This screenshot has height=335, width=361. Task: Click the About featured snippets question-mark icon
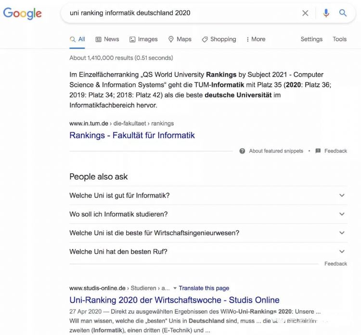[x=242, y=151]
